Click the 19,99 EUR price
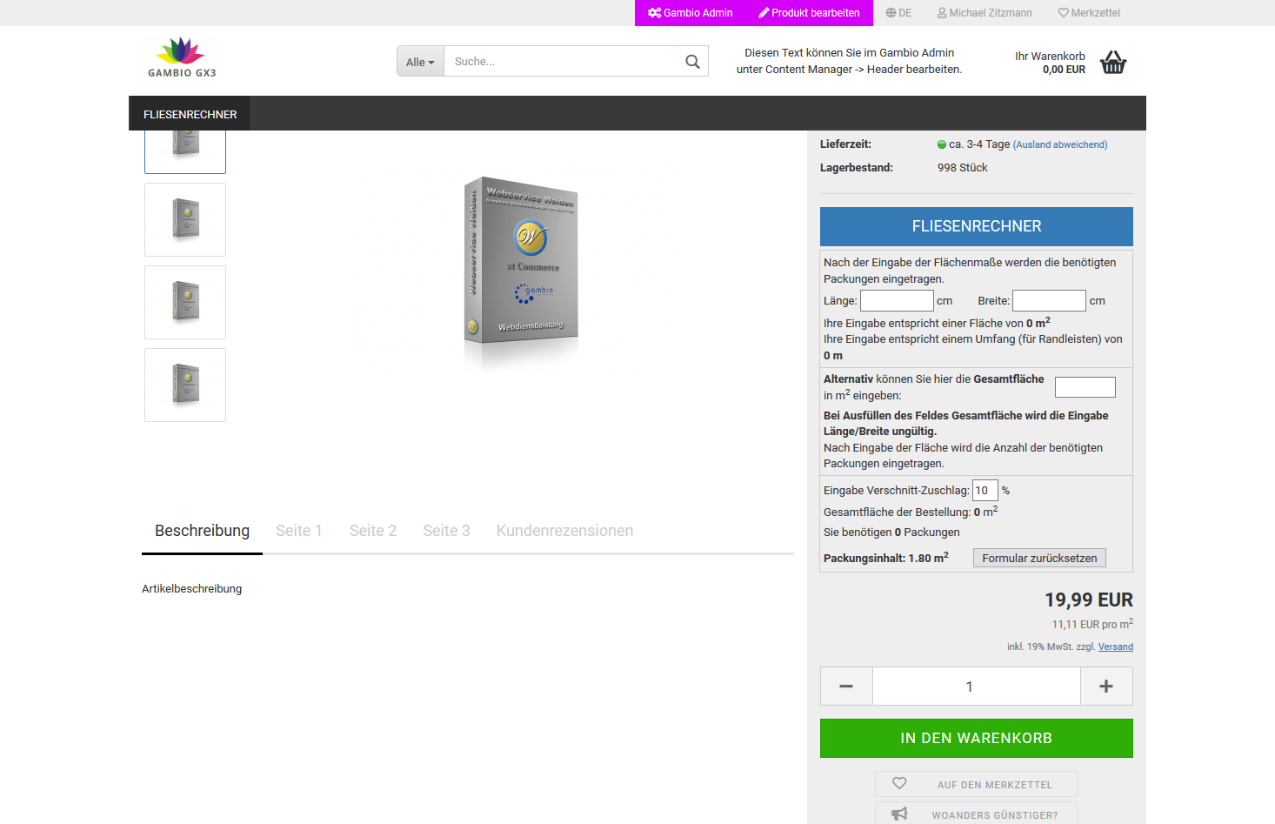This screenshot has height=824, width=1275. click(1089, 600)
